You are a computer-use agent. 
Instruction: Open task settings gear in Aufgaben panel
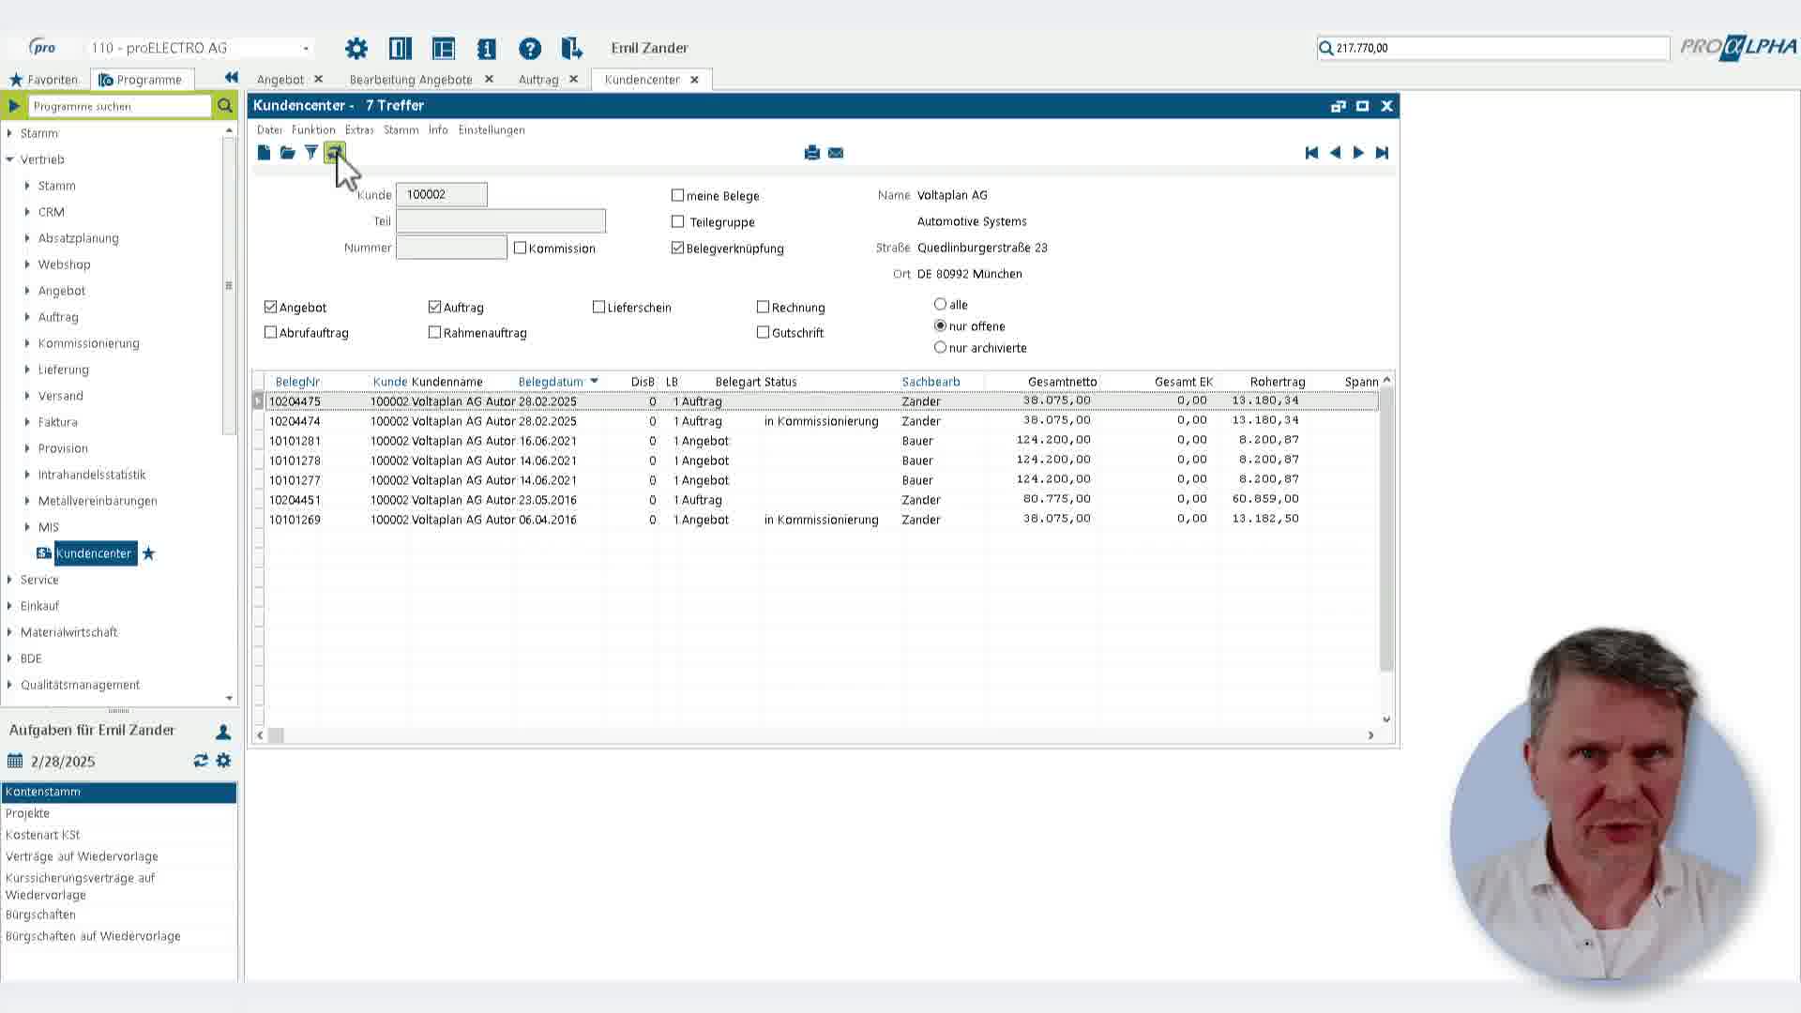[x=223, y=761]
